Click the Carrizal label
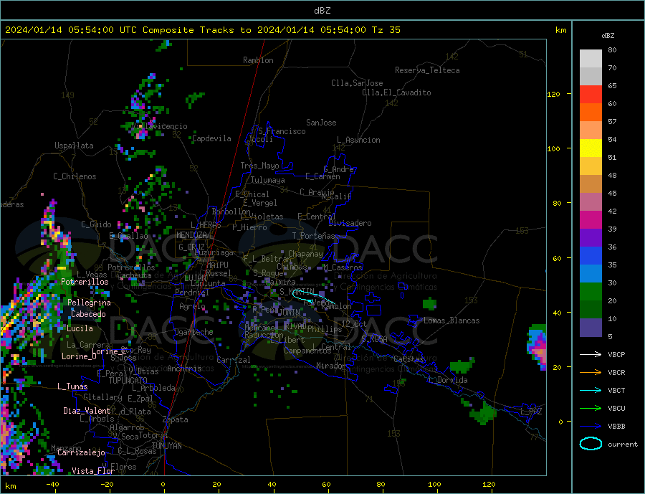 [x=234, y=360]
